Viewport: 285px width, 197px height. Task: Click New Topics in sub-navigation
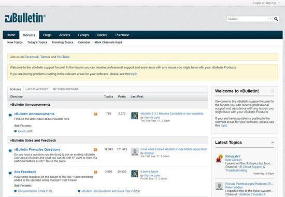[15, 43]
